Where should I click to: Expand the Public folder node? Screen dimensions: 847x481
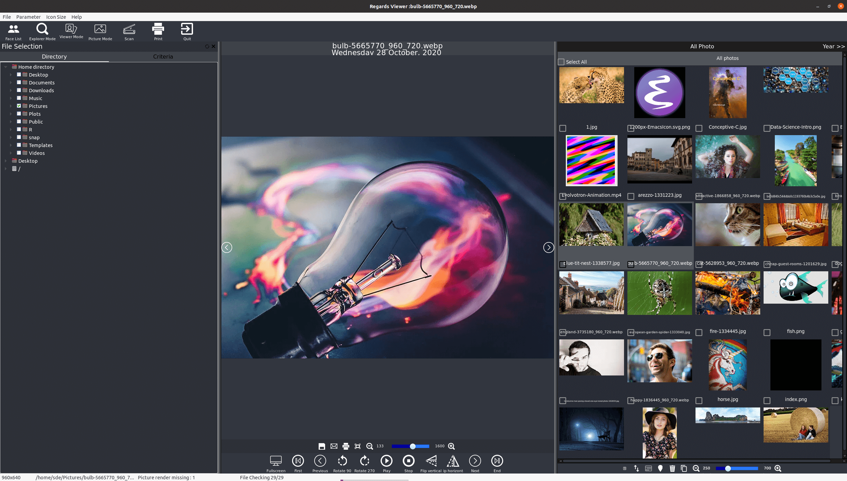pos(11,122)
